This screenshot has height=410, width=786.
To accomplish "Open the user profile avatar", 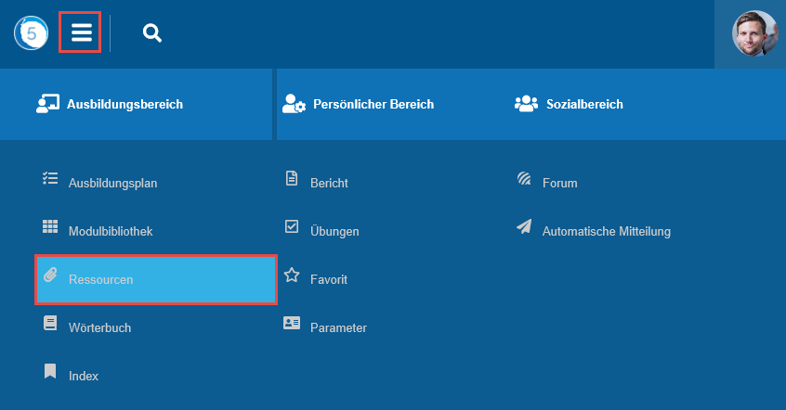I will (753, 34).
